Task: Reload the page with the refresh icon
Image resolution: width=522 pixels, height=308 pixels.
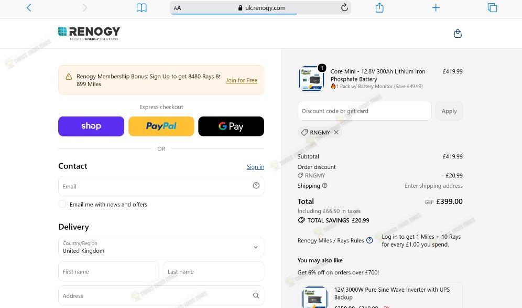Action: tap(344, 7)
